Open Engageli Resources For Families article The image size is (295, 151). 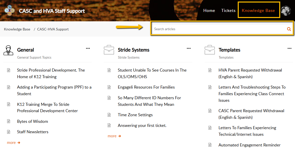click(146, 87)
